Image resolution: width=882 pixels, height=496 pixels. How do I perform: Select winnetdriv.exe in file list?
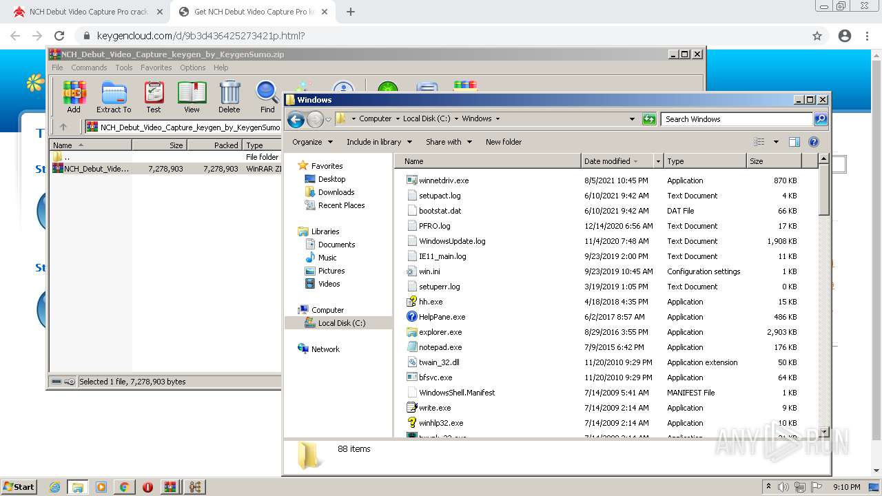click(x=444, y=180)
